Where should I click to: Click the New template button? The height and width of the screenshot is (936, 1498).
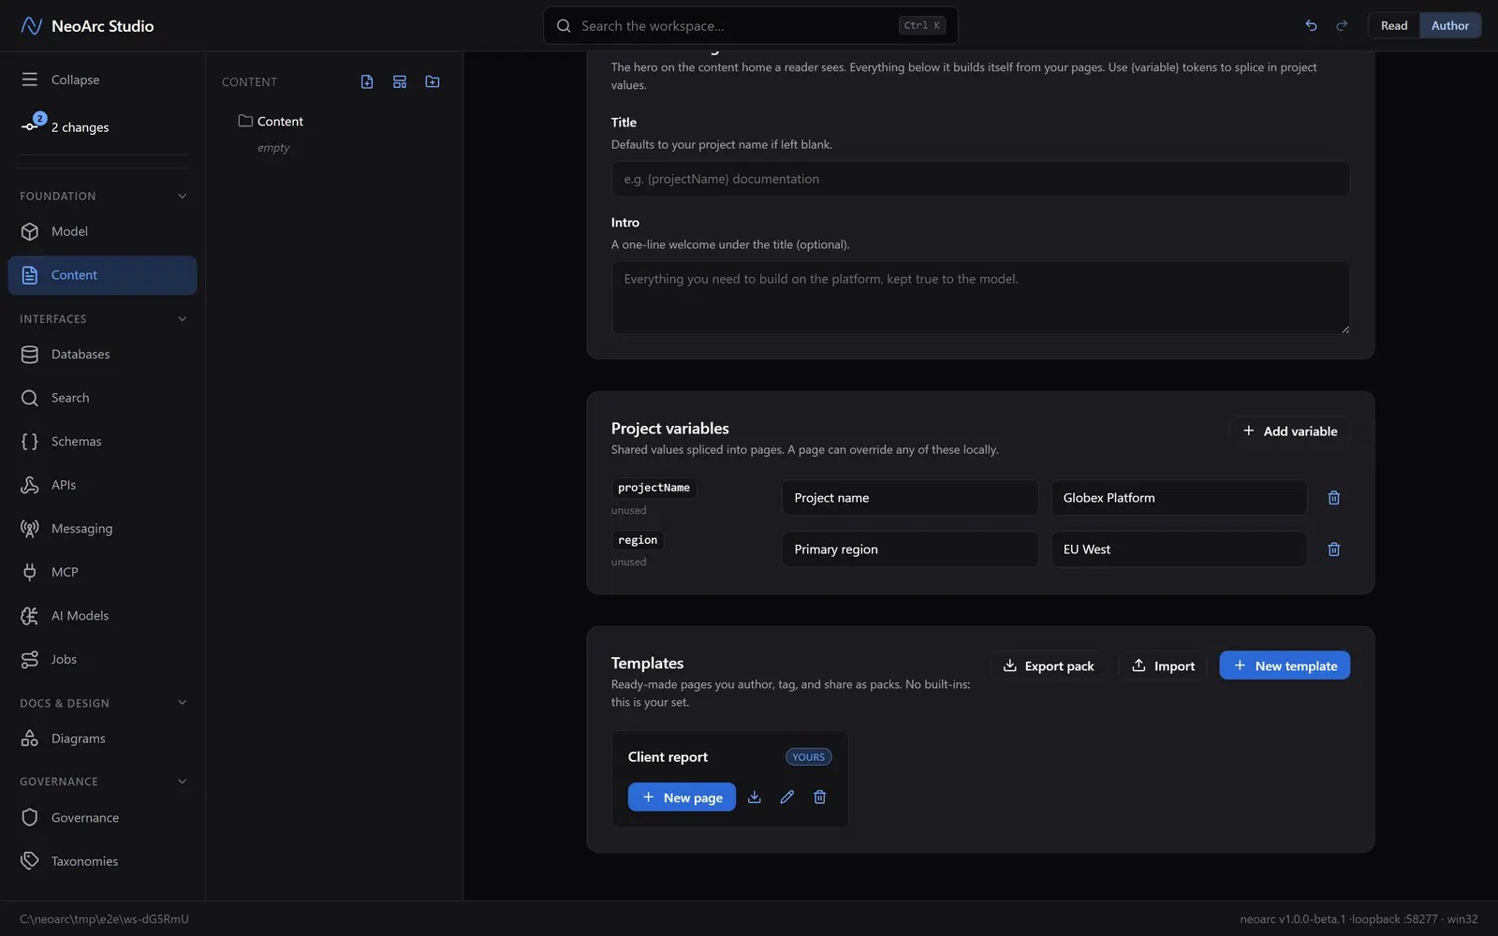(x=1285, y=665)
